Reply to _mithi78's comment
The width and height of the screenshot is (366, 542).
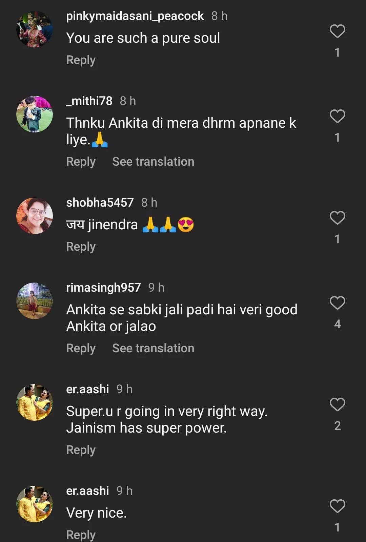[x=81, y=162]
